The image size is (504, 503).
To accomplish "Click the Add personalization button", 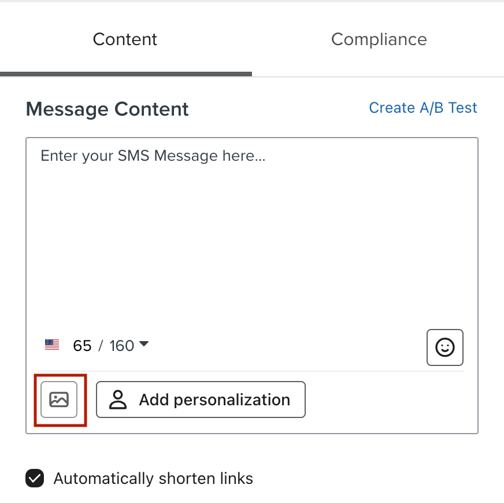I will click(201, 400).
